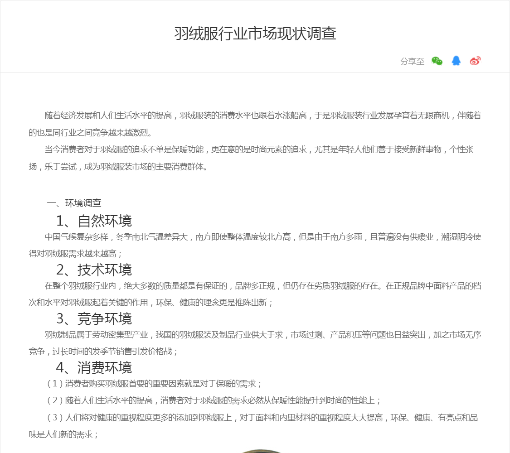Select the heading 1、自然环境
Screen dimensions: 510x453
[94, 221]
